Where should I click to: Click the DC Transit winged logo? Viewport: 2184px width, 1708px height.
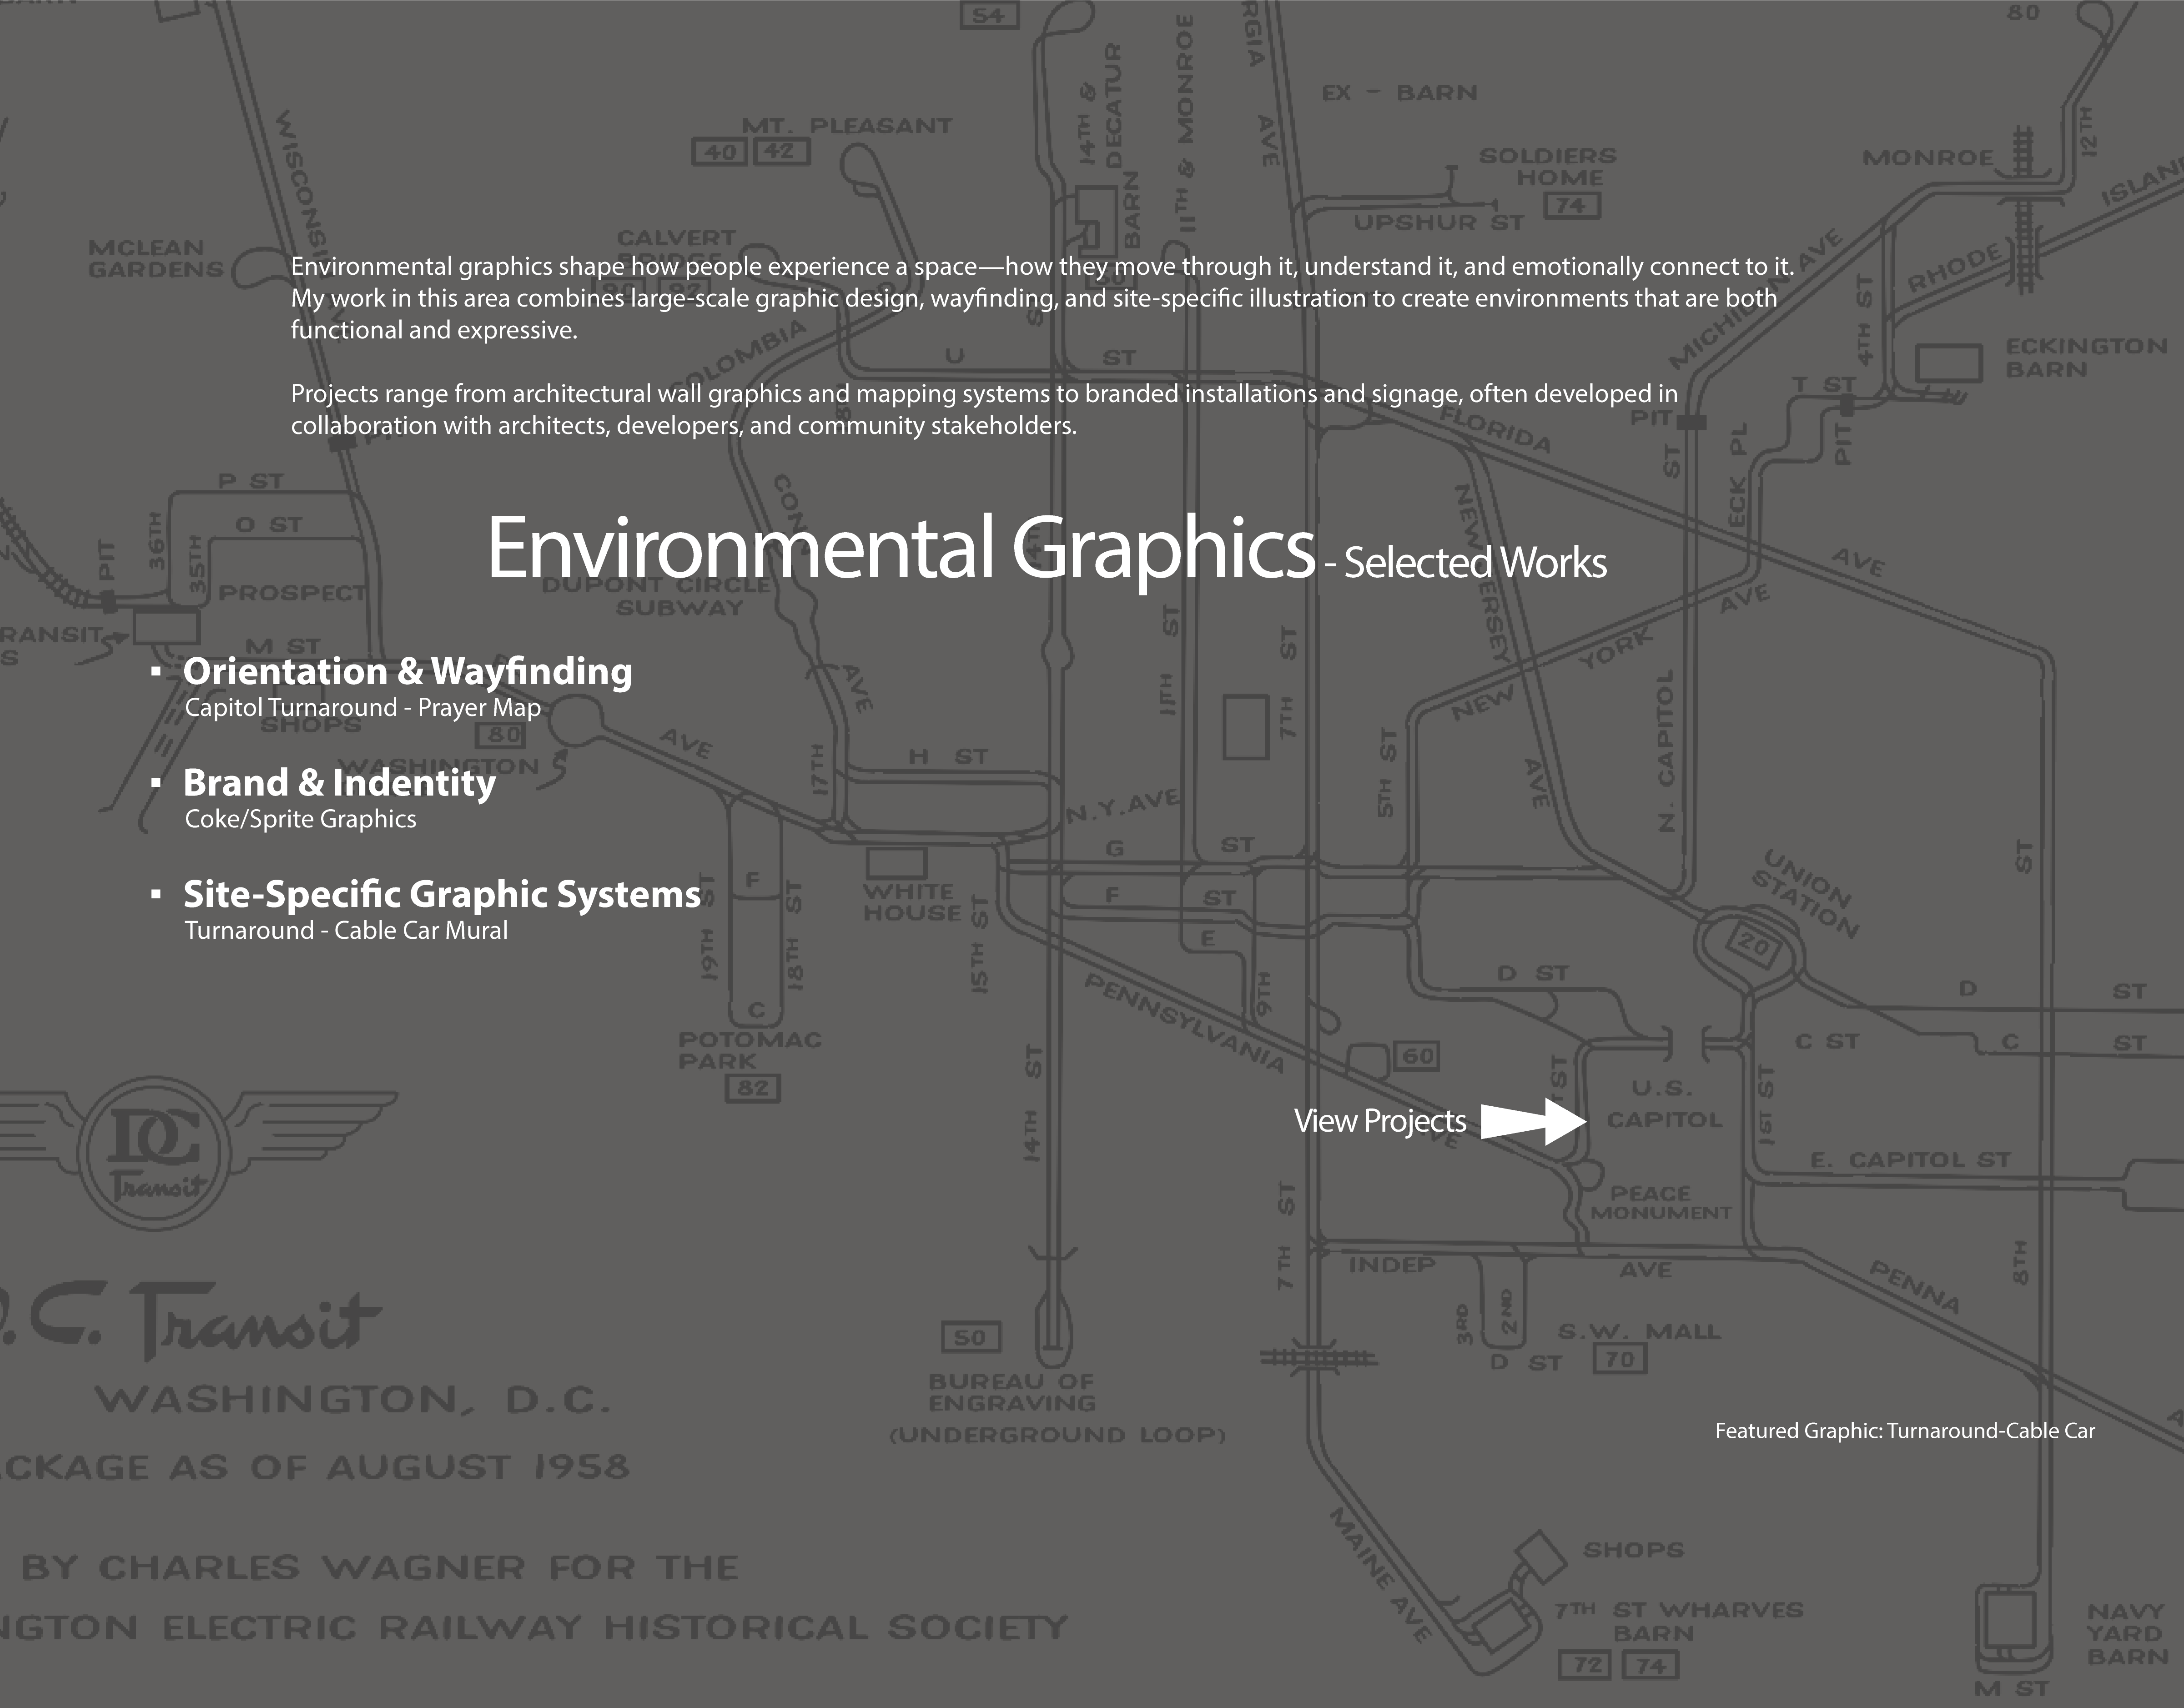[155, 1153]
